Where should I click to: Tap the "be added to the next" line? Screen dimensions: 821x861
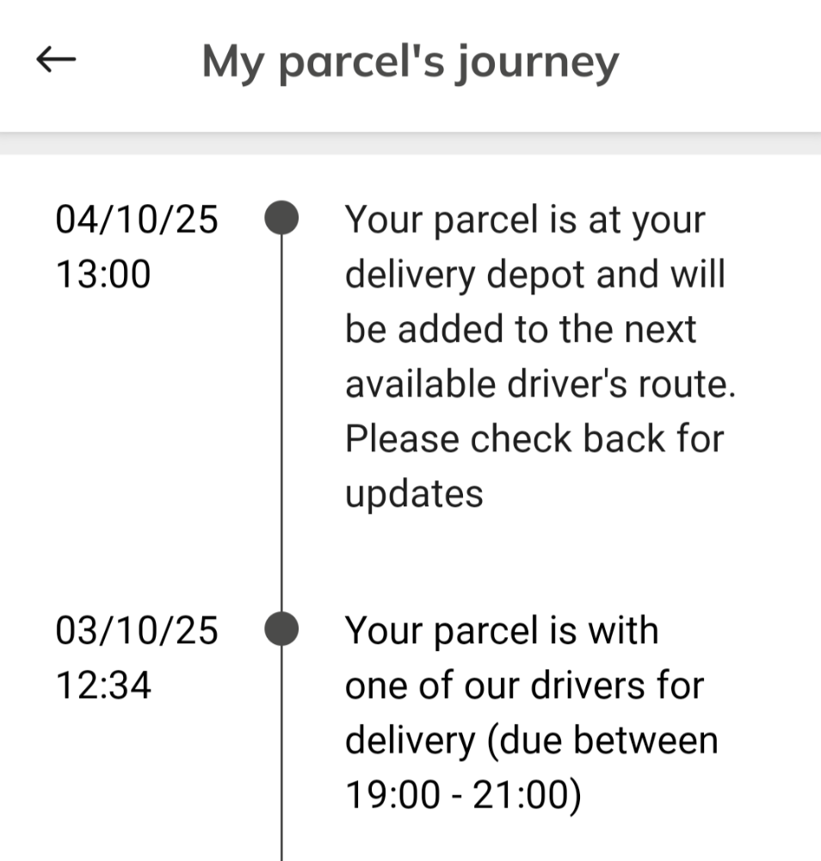pyautogui.click(x=520, y=330)
